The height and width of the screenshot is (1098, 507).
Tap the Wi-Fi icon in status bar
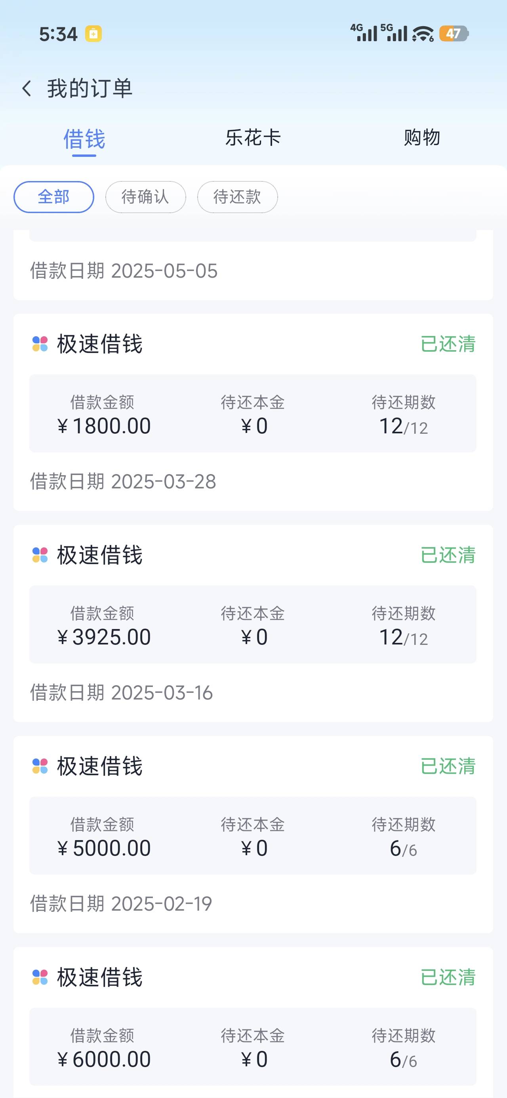(423, 34)
